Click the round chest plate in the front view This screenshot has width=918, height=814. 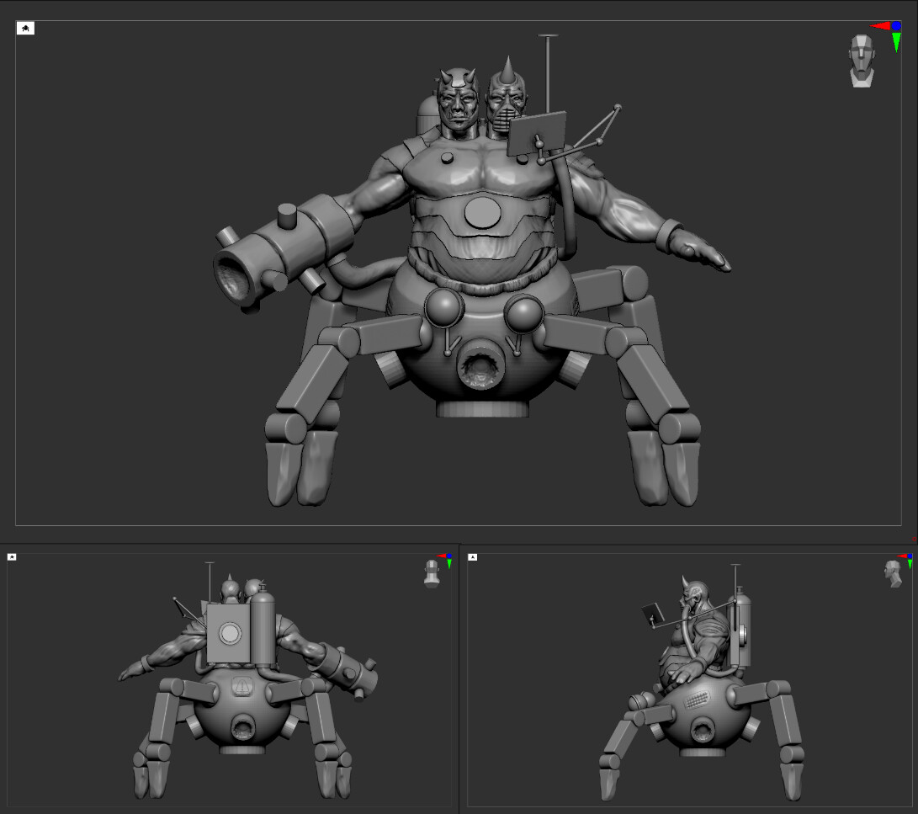pos(483,211)
